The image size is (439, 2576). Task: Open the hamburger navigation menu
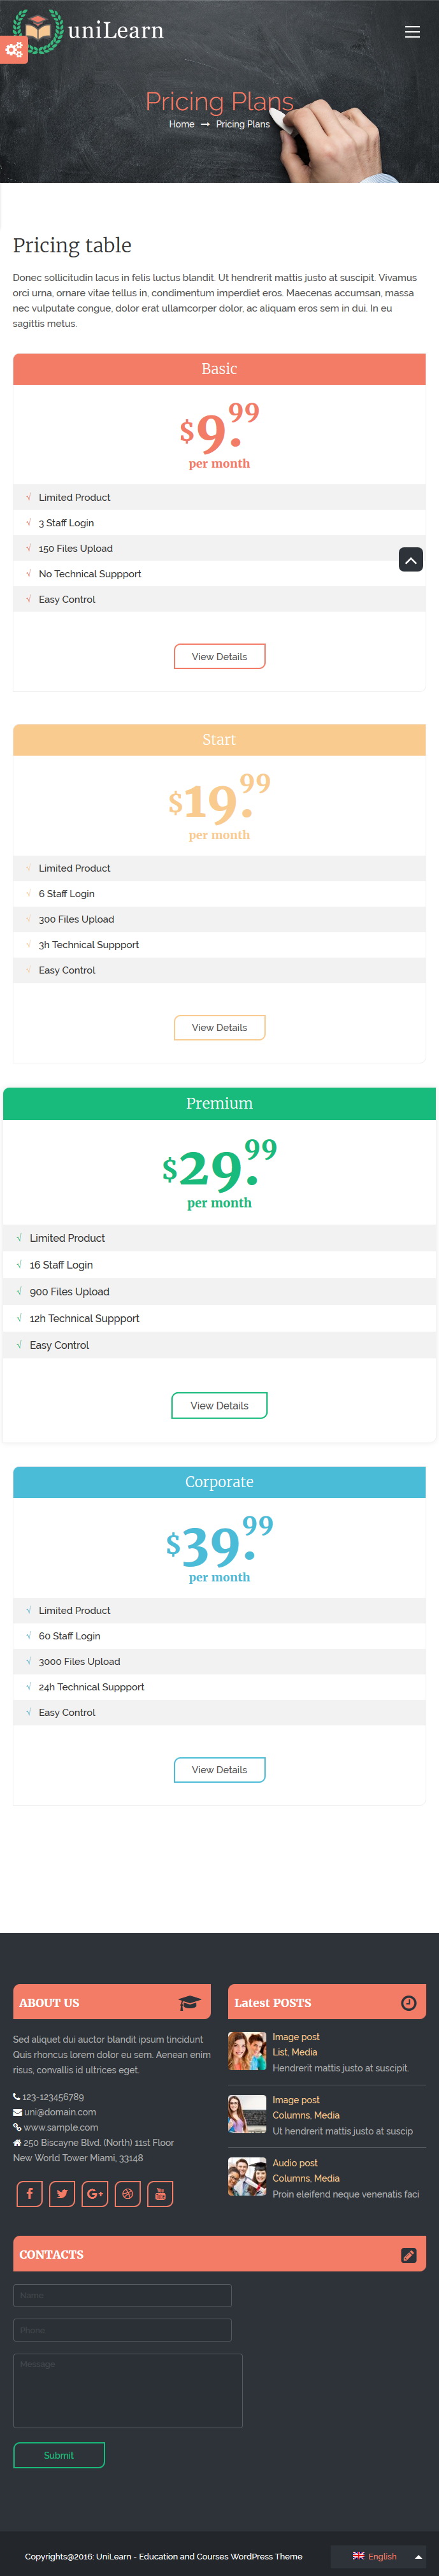412,32
